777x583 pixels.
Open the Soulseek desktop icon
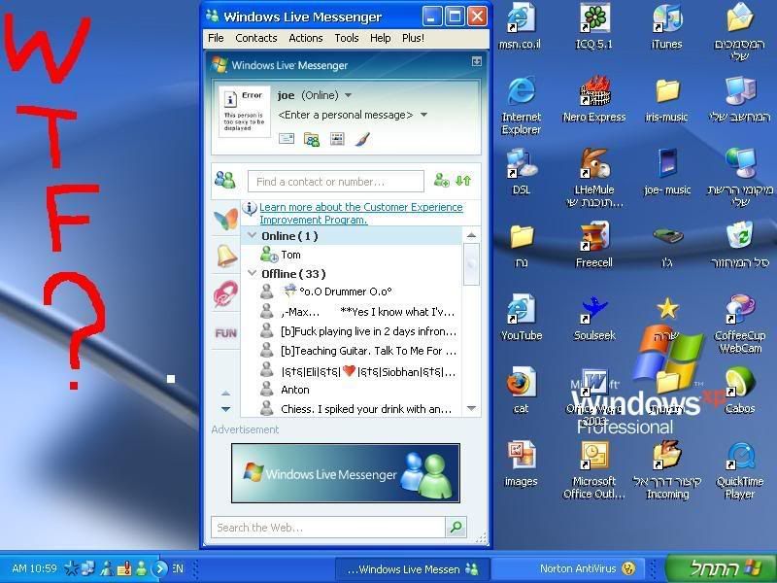594,318
